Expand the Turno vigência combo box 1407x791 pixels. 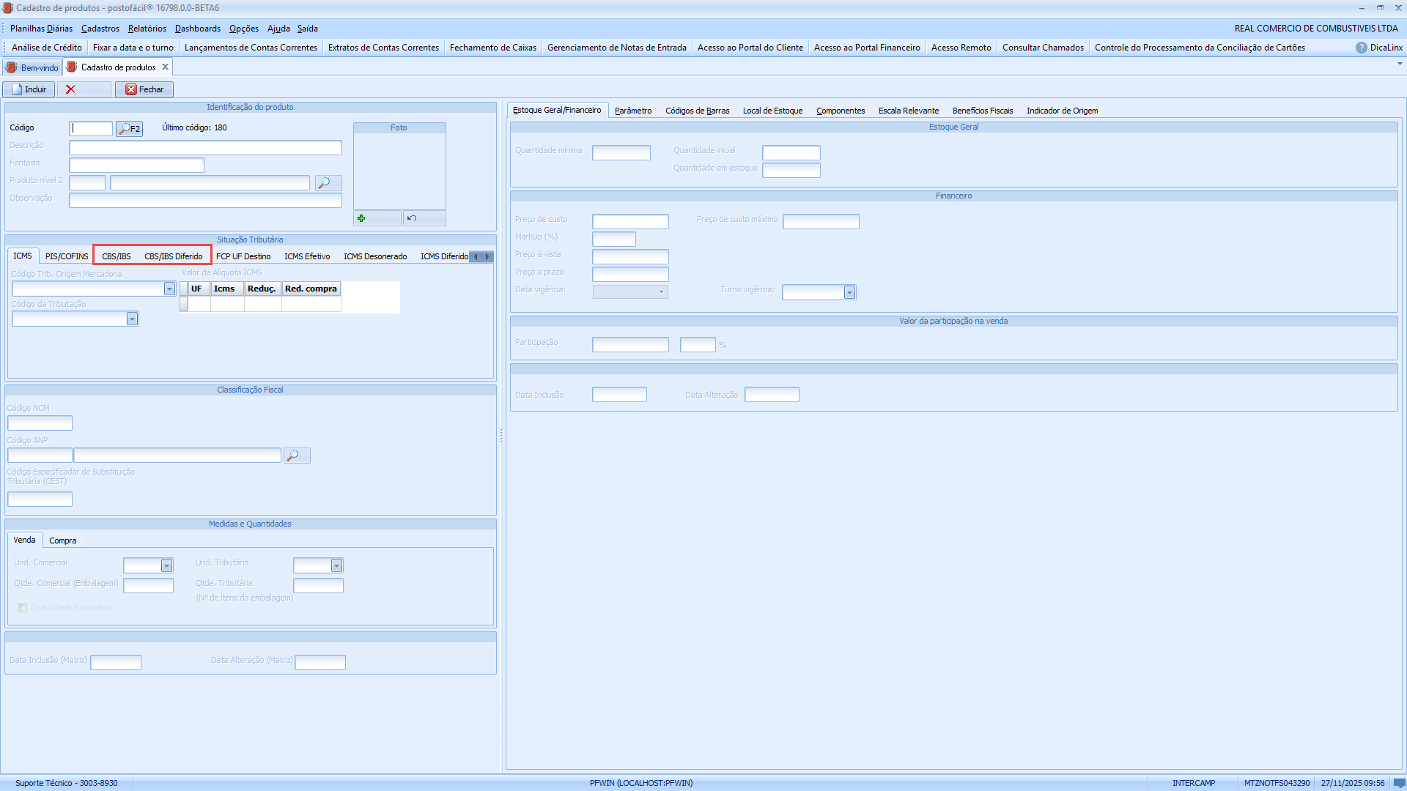click(x=849, y=292)
